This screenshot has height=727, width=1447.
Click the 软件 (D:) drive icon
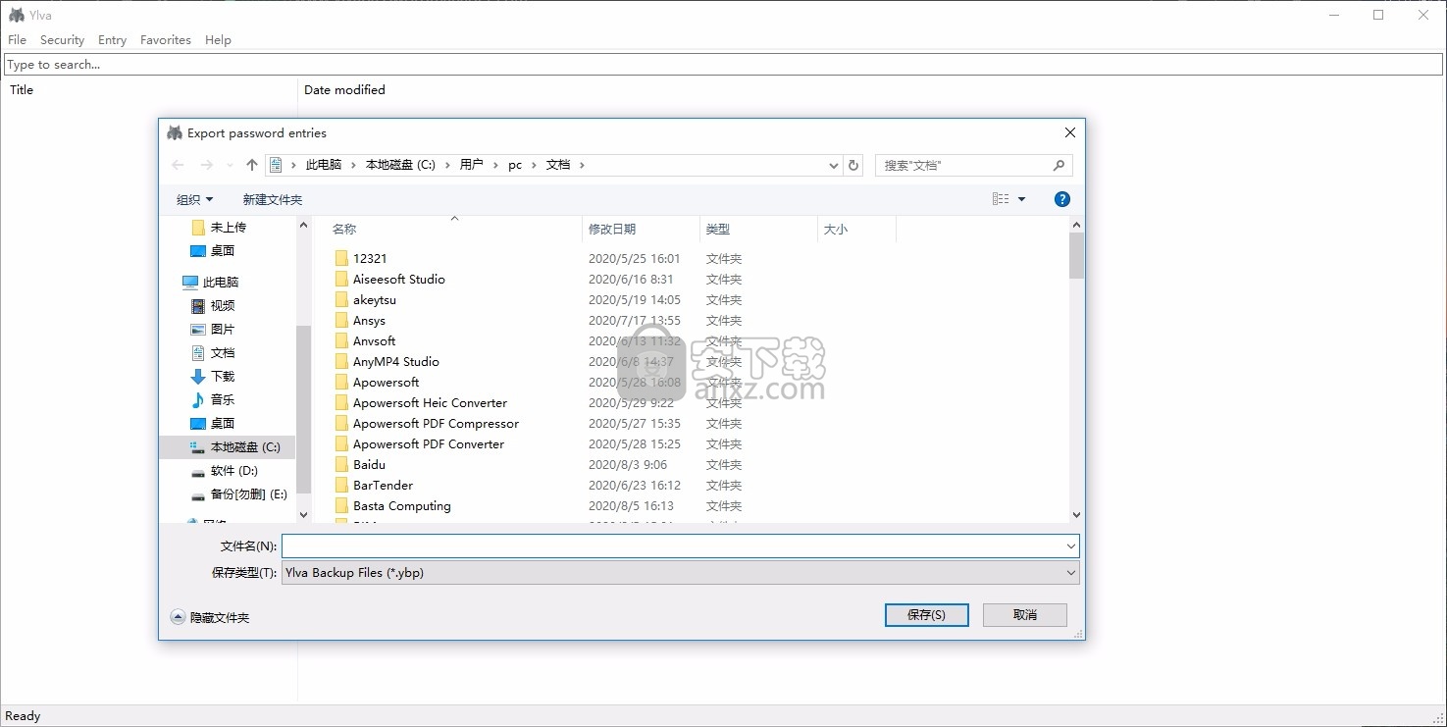point(198,471)
